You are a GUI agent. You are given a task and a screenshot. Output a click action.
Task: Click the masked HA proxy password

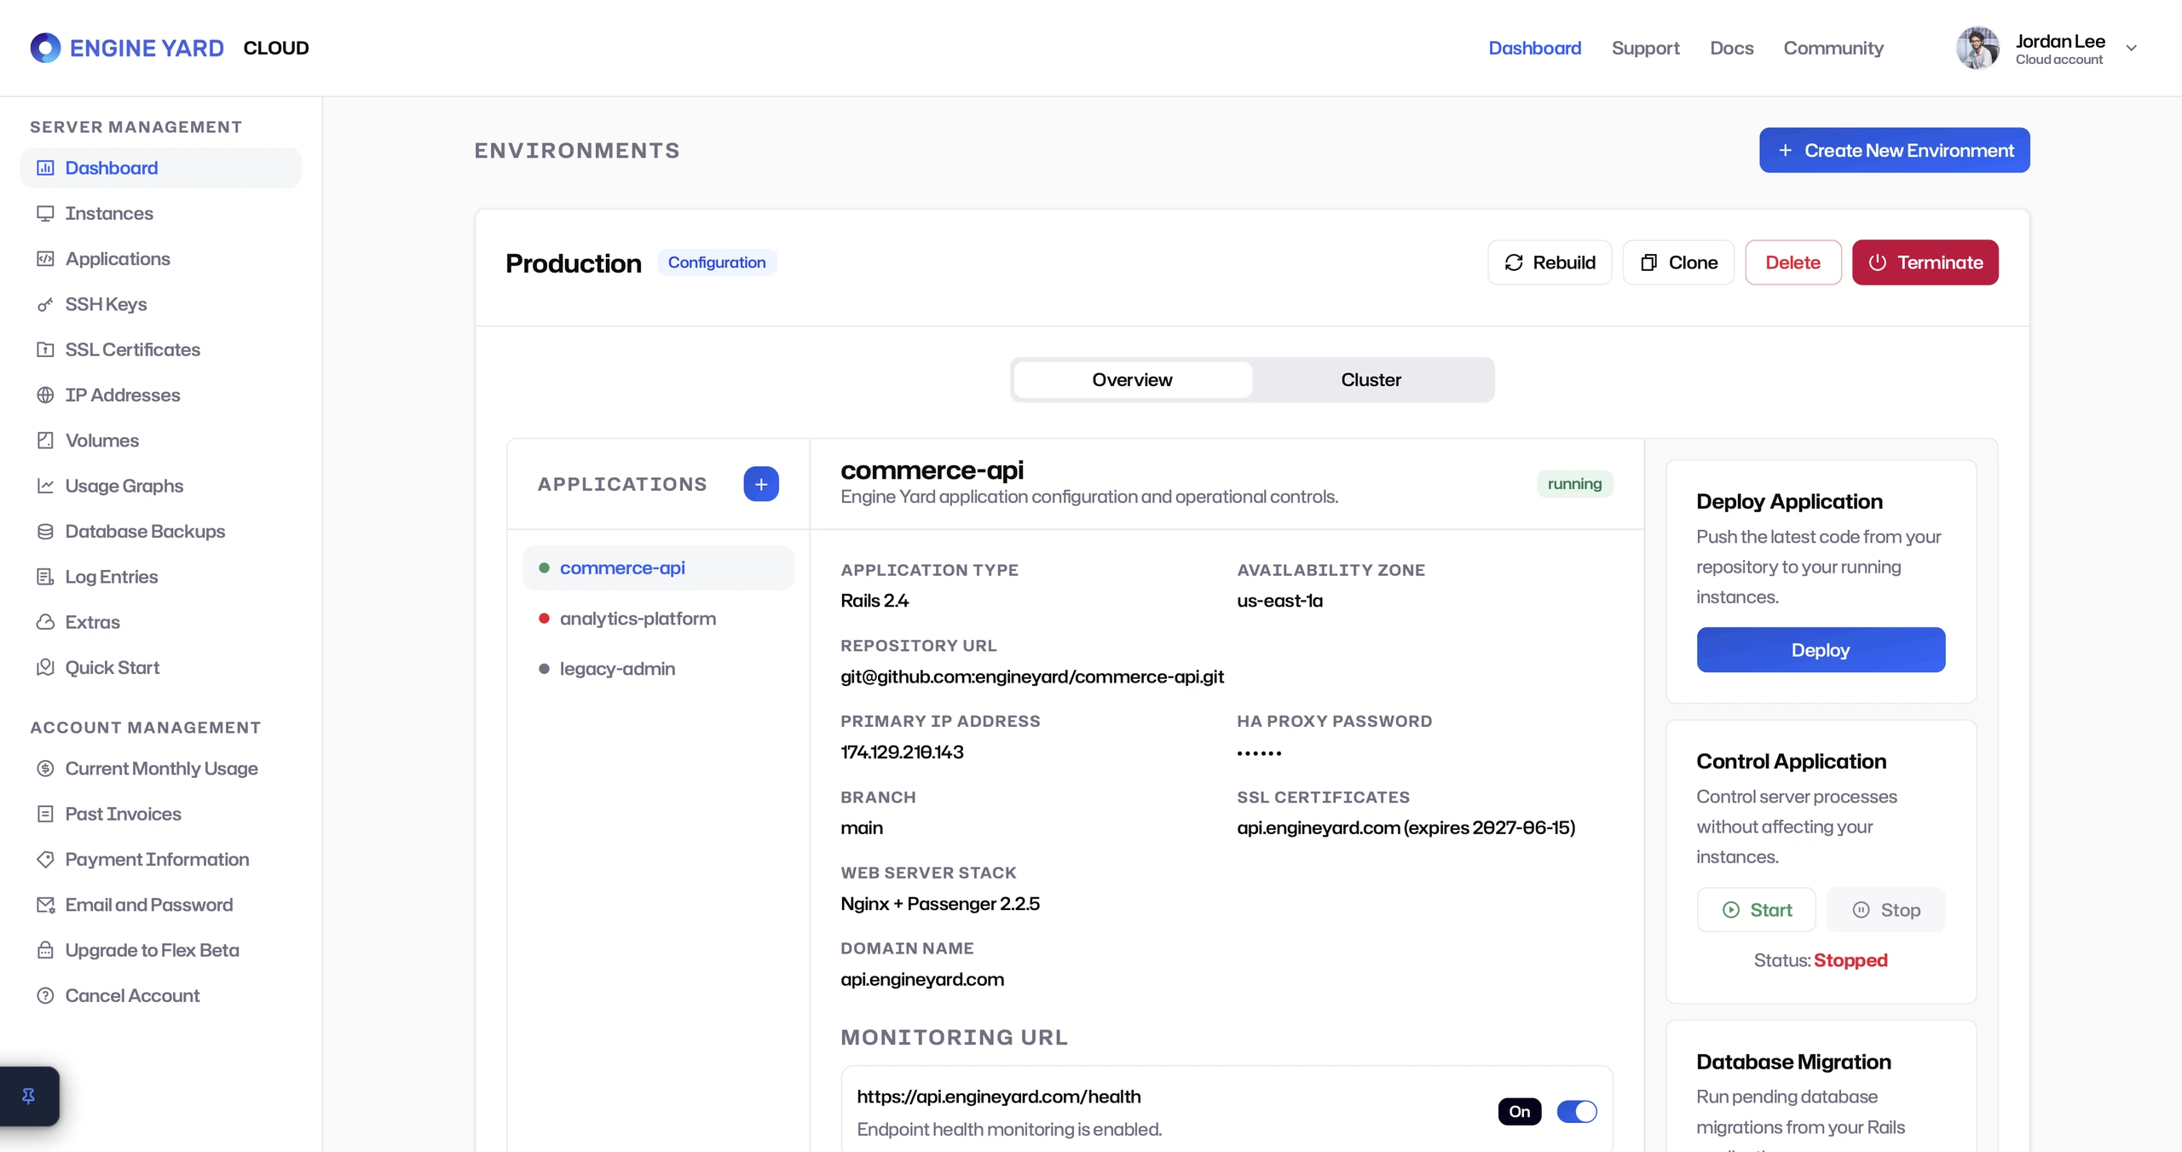click(1259, 753)
